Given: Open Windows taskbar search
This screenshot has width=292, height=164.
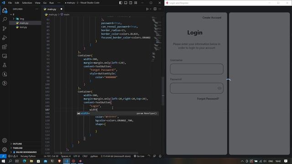Looking at the screenshot, I should [x=10, y=161].
